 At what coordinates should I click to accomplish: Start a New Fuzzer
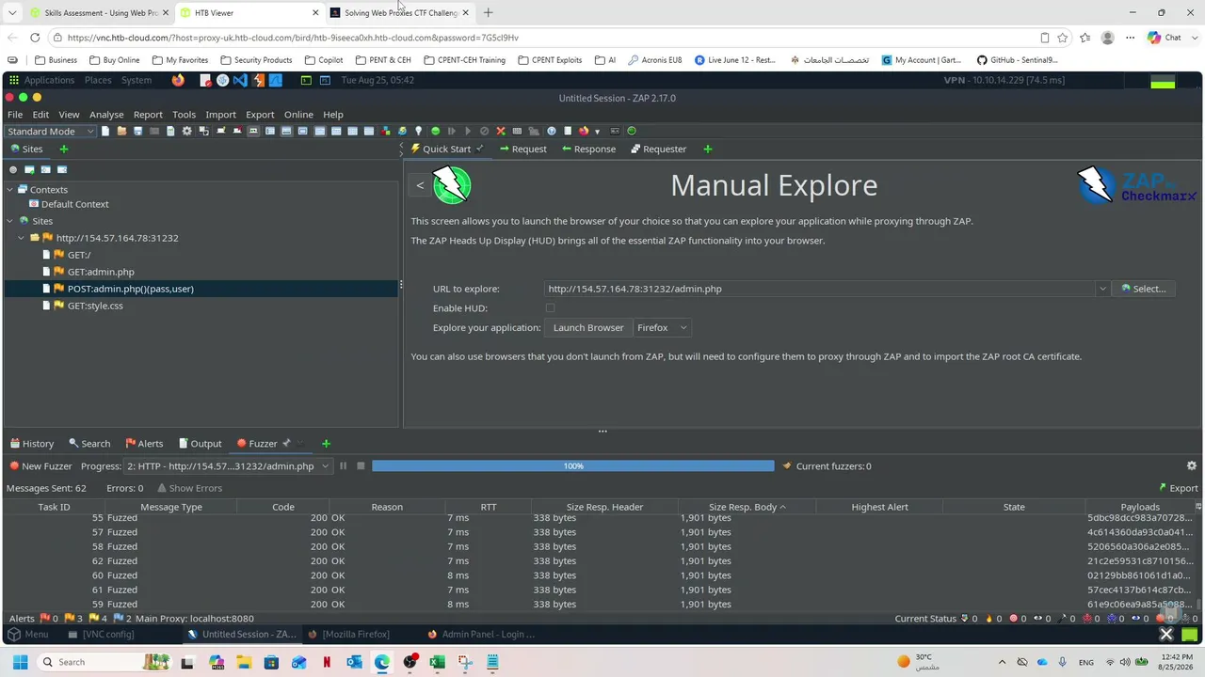(40, 466)
